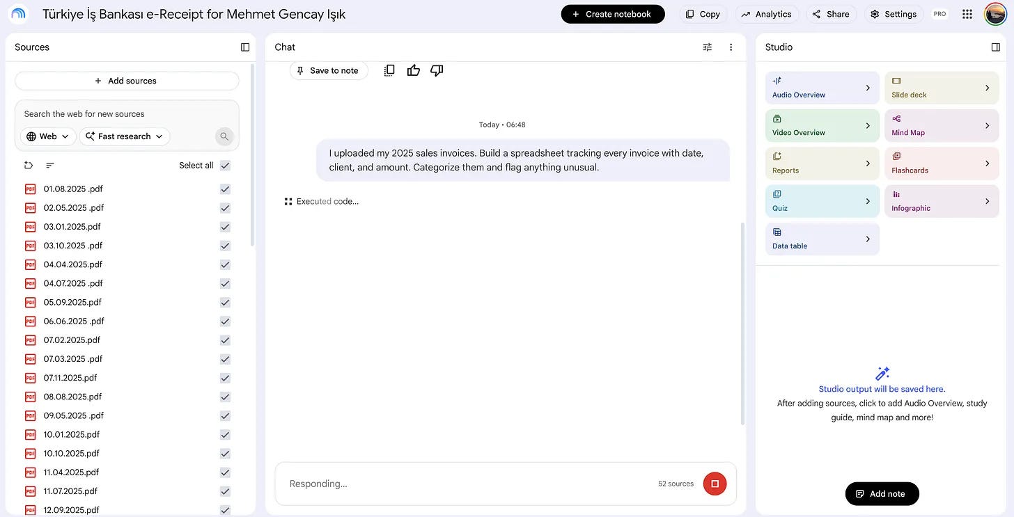Open chat three-dot options menu
1014x517 pixels.
(x=731, y=47)
